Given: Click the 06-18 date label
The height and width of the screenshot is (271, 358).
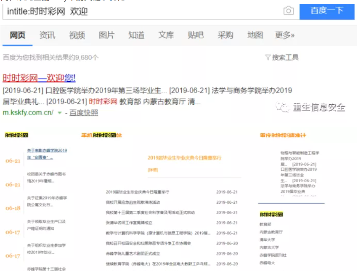Looking at the screenshot, I should click(13, 208).
